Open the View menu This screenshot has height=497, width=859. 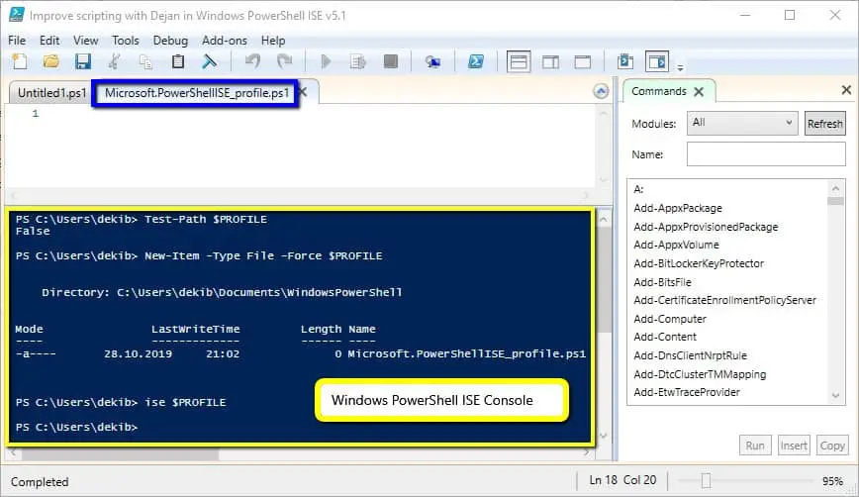click(85, 41)
